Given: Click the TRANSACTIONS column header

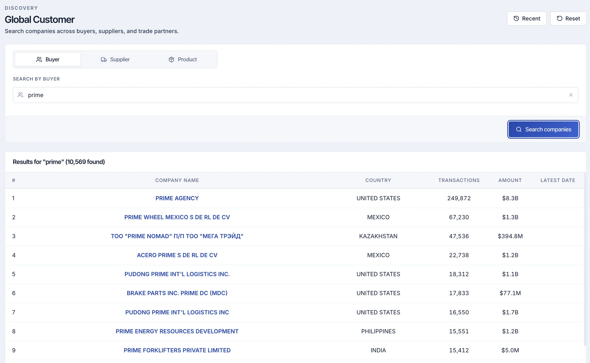Looking at the screenshot, I should click(459, 180).
